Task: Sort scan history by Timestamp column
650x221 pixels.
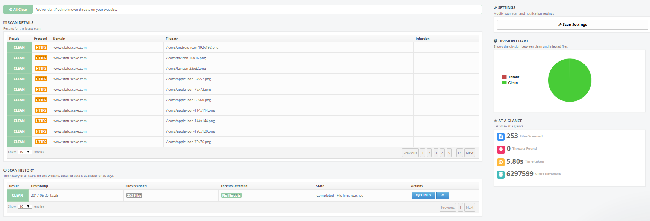Action: click(x=39, y=186)
